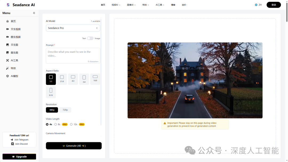Viewport: 288px width, 162px height.
Task: Click the video camera icon beside 文生视频
Action: point(7,29)
